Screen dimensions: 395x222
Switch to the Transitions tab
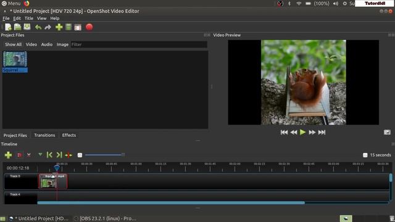click(x=44, y=136)
